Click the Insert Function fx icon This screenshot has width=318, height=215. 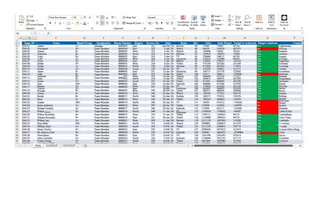48,33
